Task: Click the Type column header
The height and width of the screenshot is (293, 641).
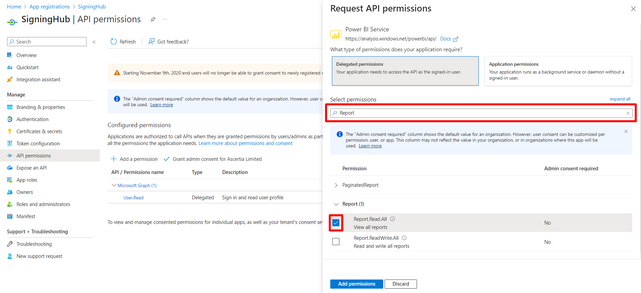Action: (x=197, y=172)
